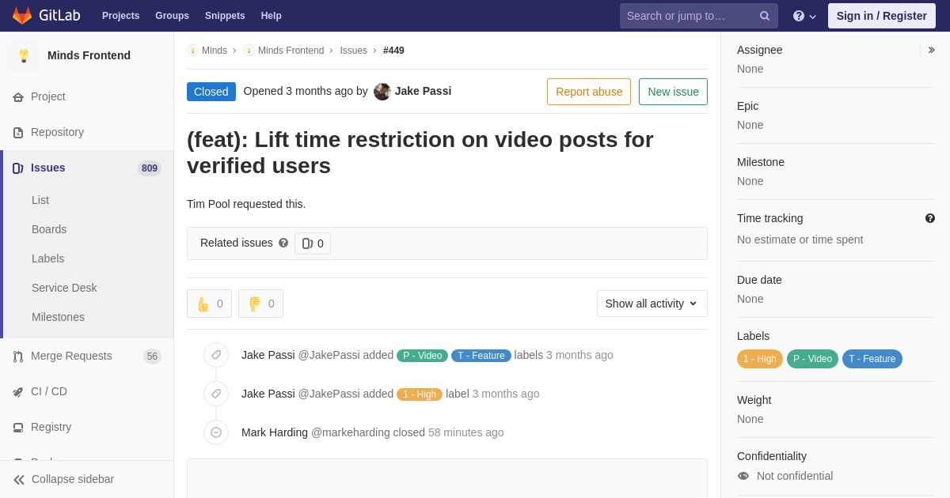Give a thumbs down reaction
This screenshot has width=950, height=498.
click(x=260, y=304)
